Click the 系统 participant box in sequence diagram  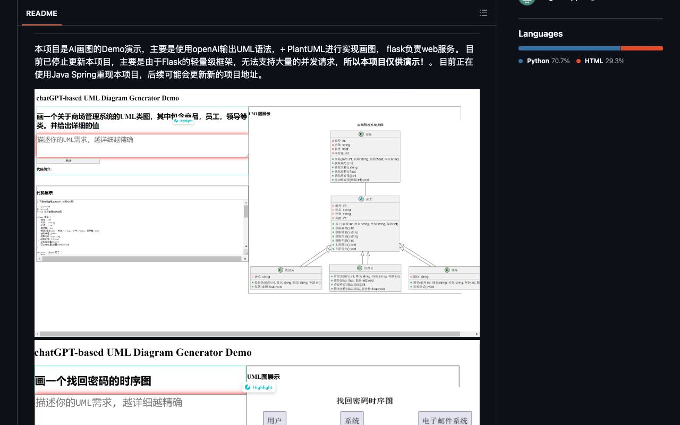[352, 419]
